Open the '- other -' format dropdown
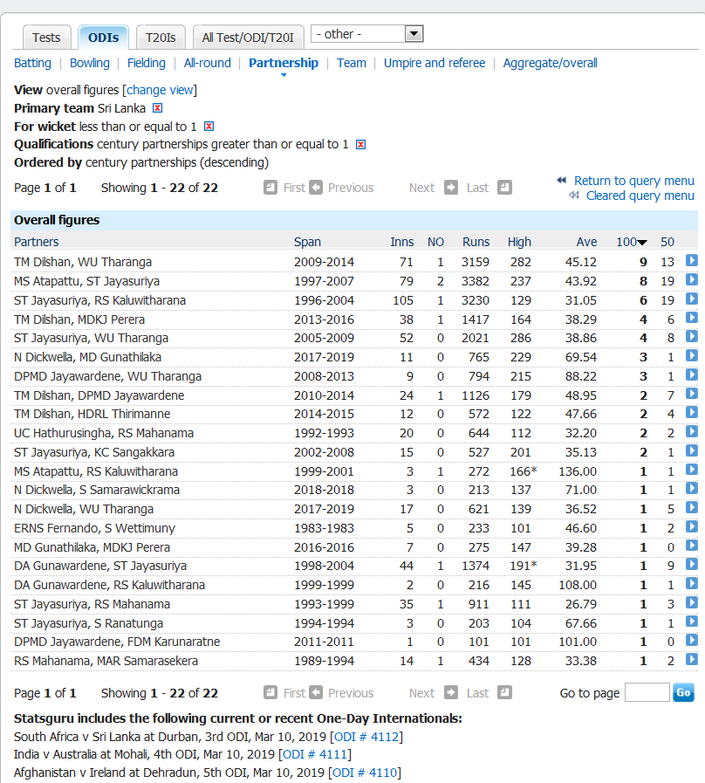This screenshot has width=705, height=783. click(367, 34)
